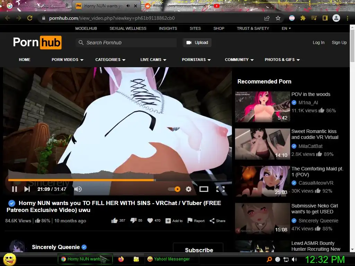The width and height of the screenshot is (355, 266).
Task: Like the video with thumbs up 357
Action: click(x=118, y=221)
